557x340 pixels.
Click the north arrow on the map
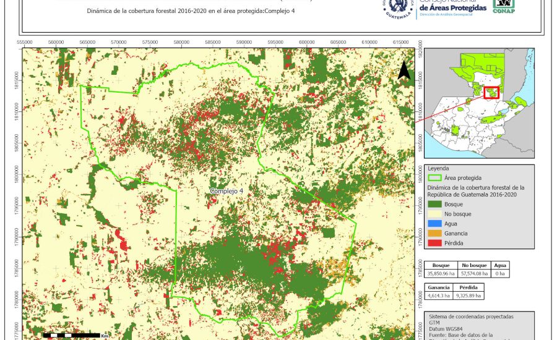click(x=404, y=70)
